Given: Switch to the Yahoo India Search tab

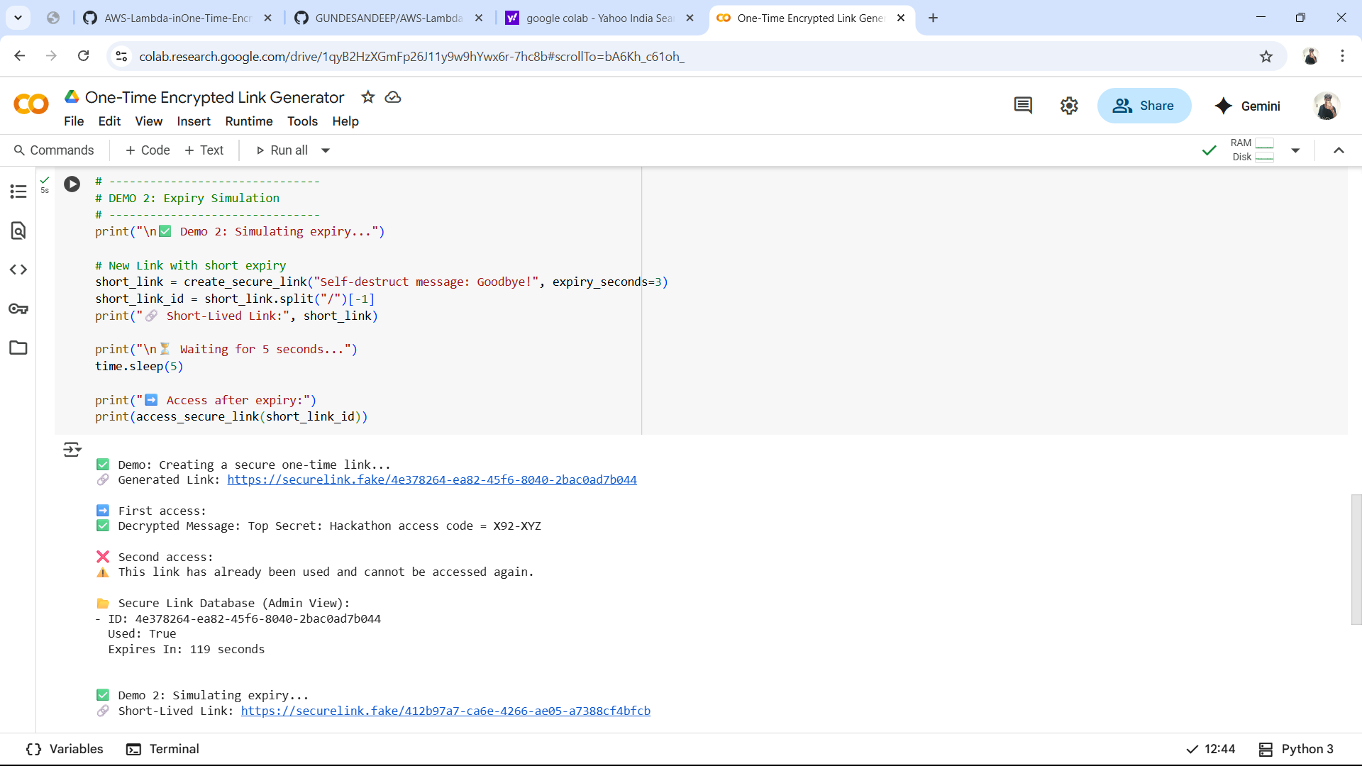Looking at the screenshot, I should click(x=598, y=18).
